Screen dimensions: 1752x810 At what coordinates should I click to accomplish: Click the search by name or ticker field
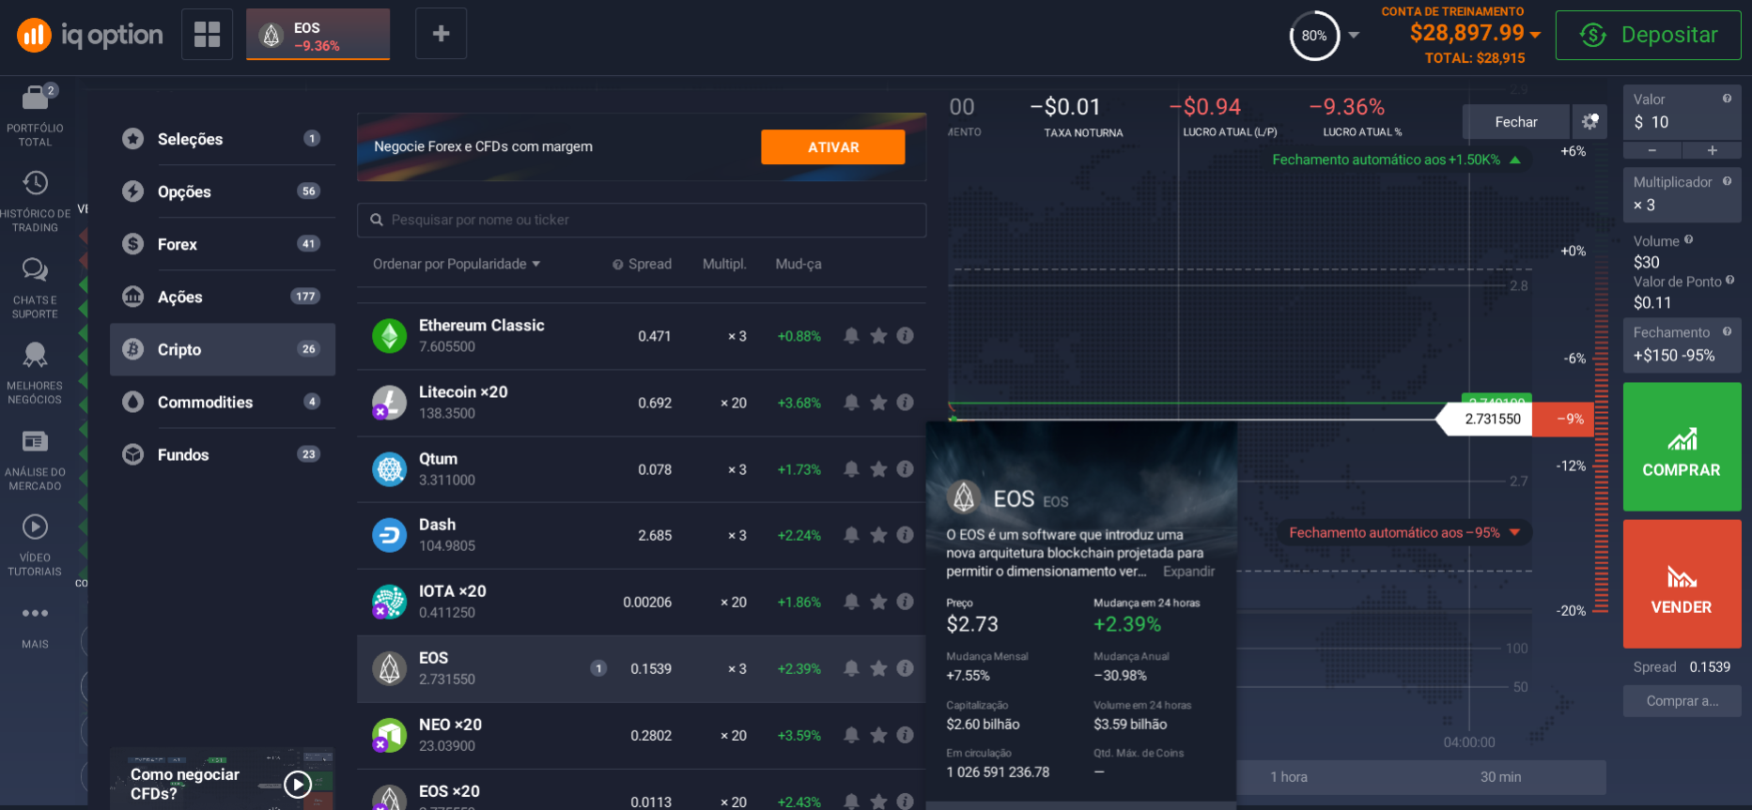(x=642, y=220)
